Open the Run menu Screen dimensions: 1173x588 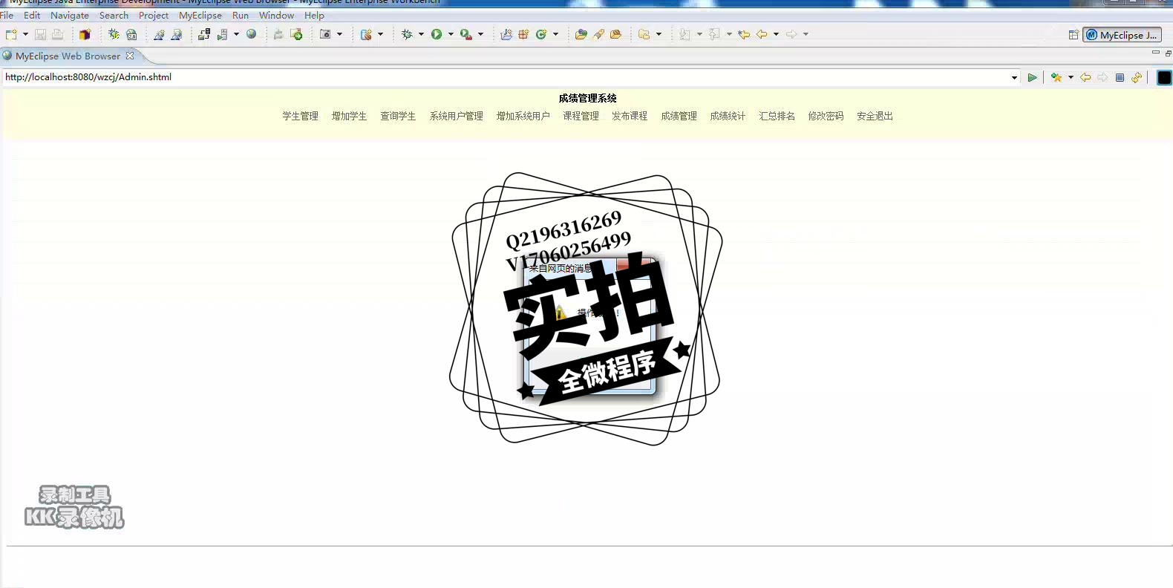[241, 15]
